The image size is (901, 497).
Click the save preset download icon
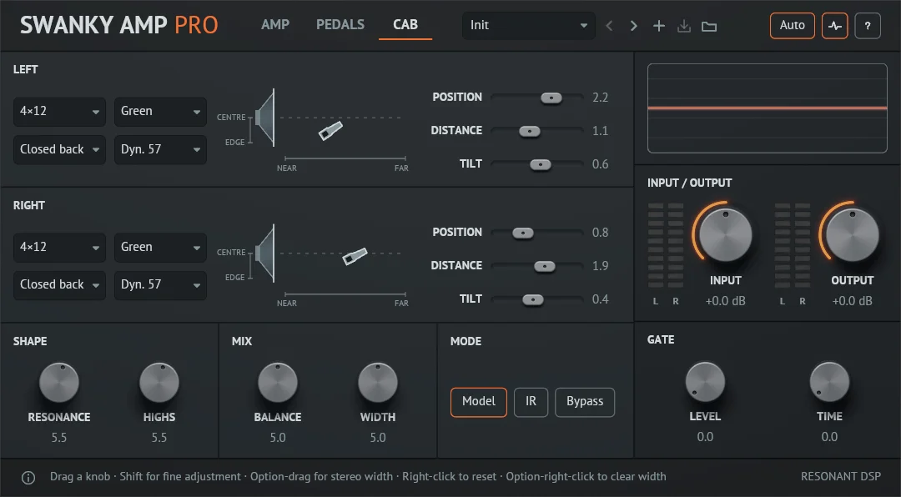684,26
